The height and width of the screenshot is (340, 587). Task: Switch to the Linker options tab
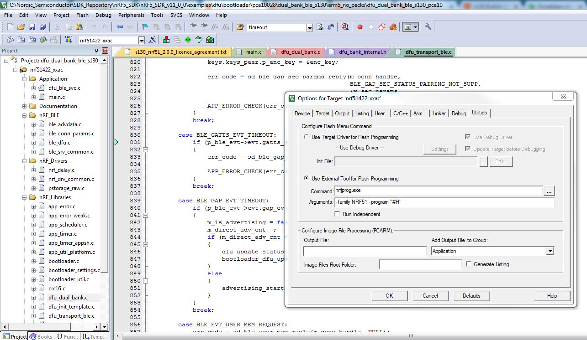tap(439, 113)
